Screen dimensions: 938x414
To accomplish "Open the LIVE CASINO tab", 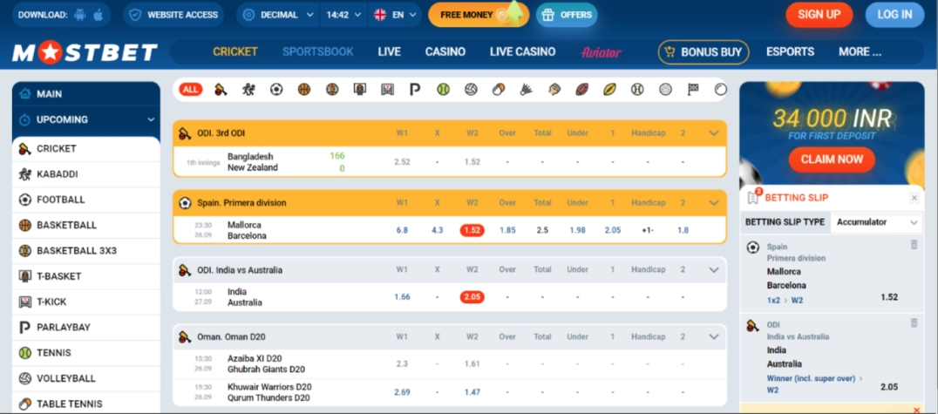I will [x=523, y=52].
